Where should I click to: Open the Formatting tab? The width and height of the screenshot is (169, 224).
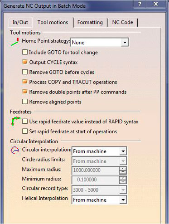pos(90,22)
